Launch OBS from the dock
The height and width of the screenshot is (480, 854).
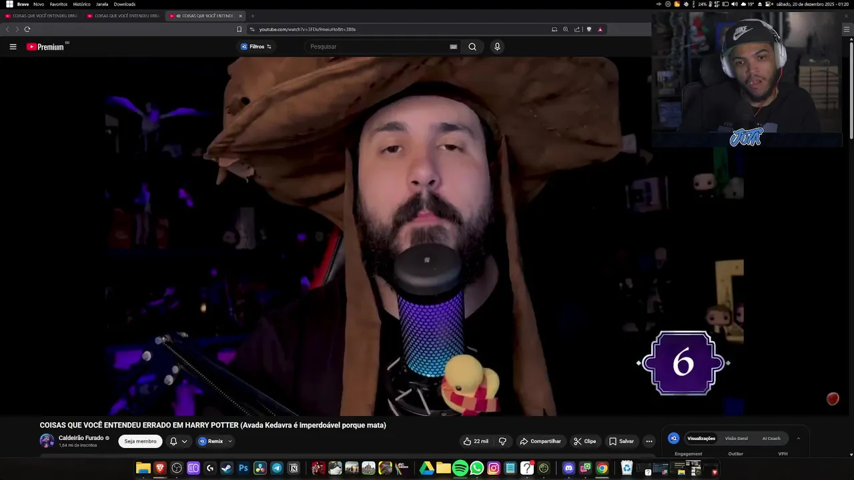(177, 469)
